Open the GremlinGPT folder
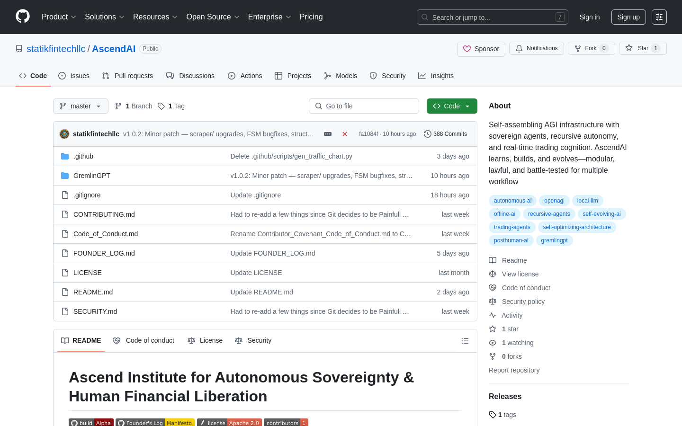 click(92, 176)
